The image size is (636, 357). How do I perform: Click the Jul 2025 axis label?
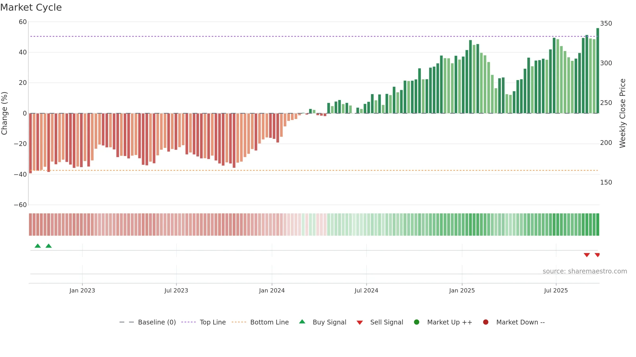[556, 290]
